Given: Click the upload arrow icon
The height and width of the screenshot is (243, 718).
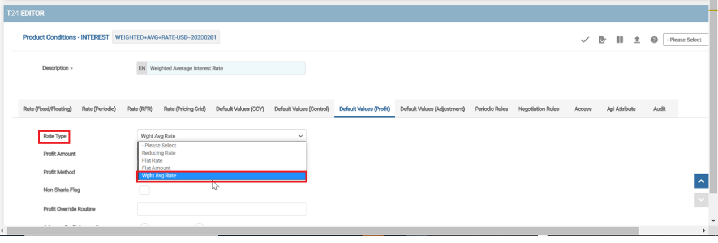Looking at the screenshot, I should [637, 40].
